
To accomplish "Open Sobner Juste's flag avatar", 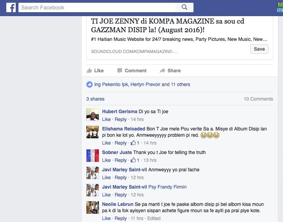I will point(93,156).
